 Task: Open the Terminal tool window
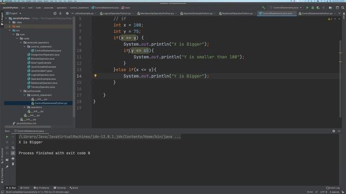click(x=59, y=188)
